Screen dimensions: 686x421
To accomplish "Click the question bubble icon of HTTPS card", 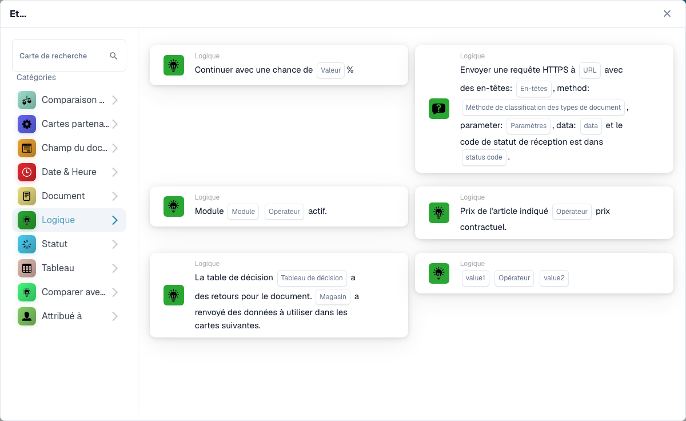I will coord(439,109).
